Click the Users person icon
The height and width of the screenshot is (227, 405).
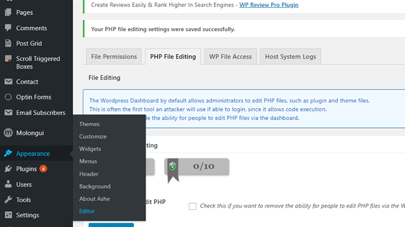point(8,184)
